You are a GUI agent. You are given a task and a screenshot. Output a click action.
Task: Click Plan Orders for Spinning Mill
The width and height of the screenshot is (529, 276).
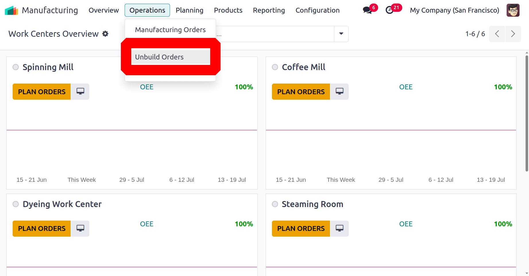tap(42, 92)
